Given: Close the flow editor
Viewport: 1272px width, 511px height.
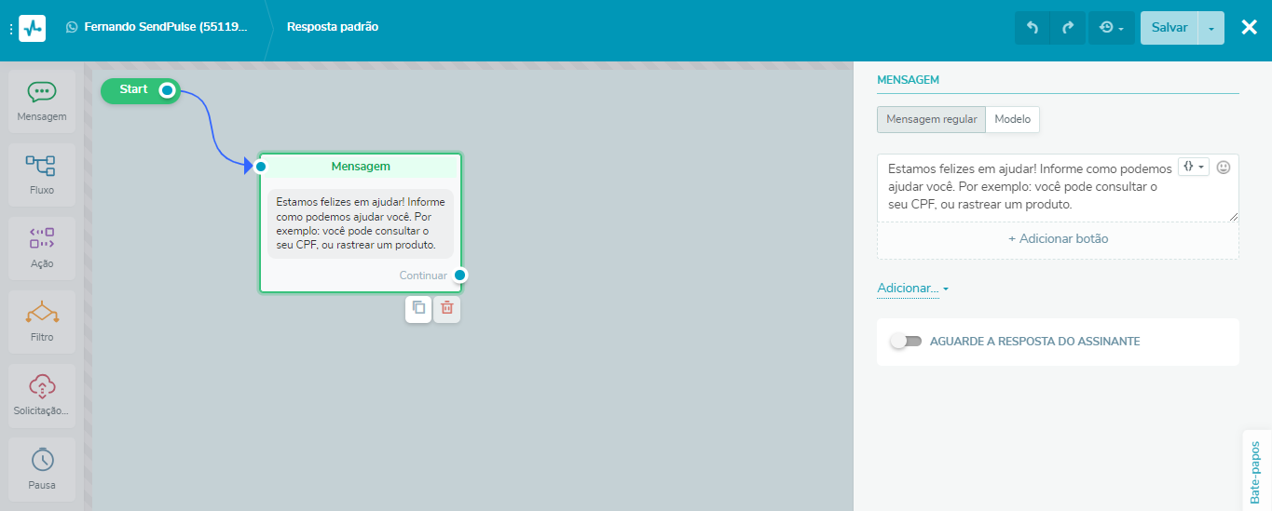Looking at the screenshot, I should pos(1250,27).
